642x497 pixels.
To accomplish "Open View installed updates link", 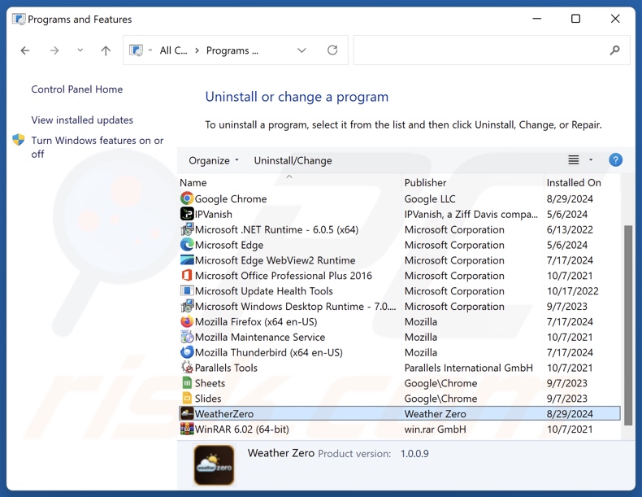I will click(82, 120).
